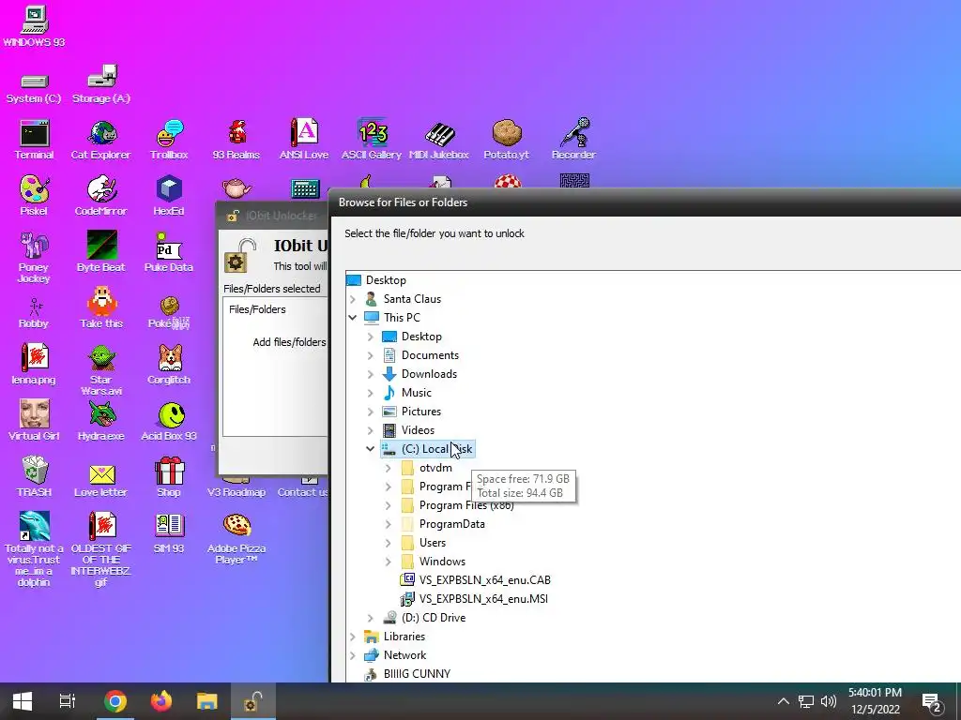Open the Virtual Girl icon
The image size is (961, 720).
pos(34,421)
